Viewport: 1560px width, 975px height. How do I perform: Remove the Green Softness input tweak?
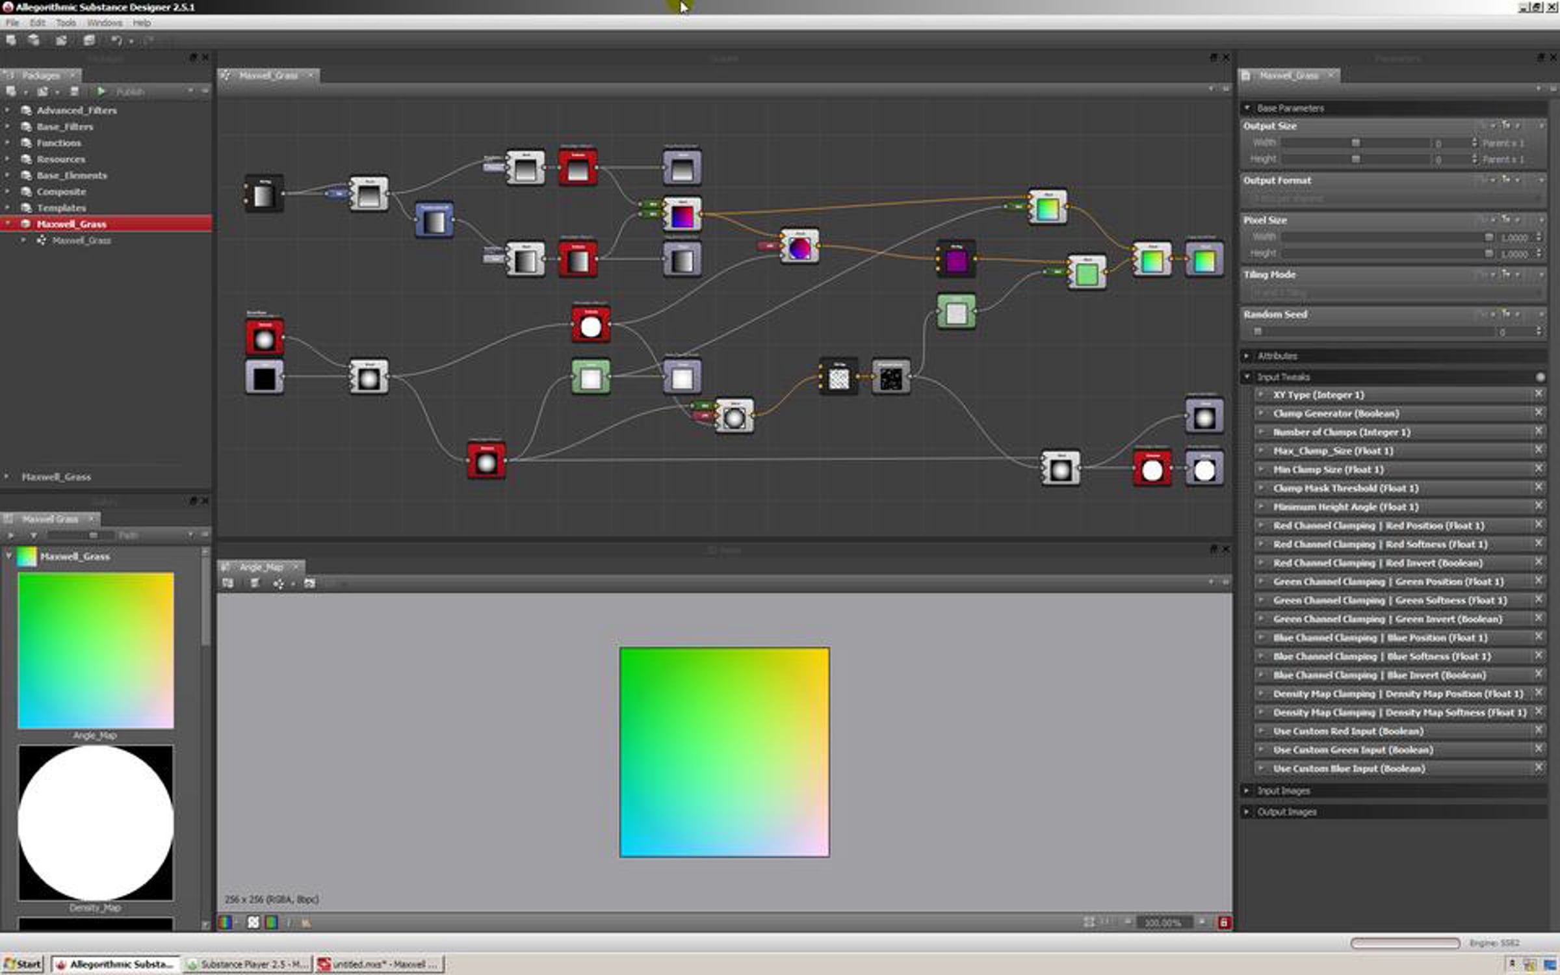pyautogui.click(x=1539, y=599)
